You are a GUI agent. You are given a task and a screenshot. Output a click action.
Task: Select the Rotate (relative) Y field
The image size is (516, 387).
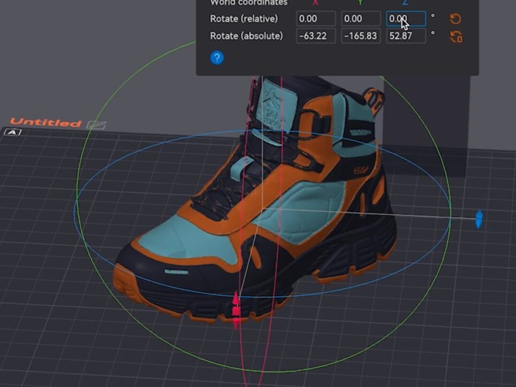361,19
